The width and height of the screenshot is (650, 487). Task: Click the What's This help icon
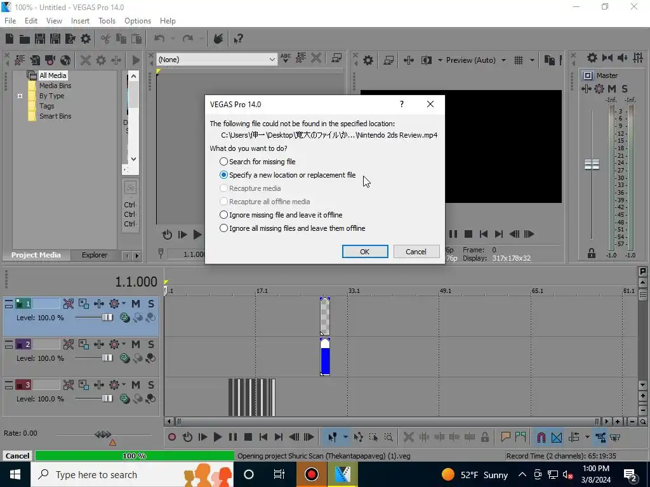point(238,39)
